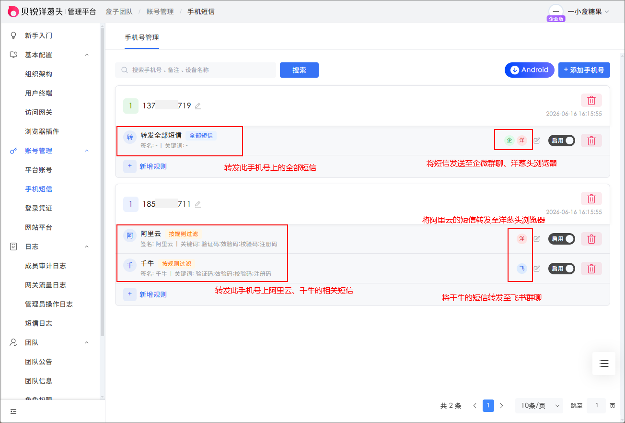Open 短信日志 in sidebar
This screenshot has width=625, height=423.
pos(38,323)
